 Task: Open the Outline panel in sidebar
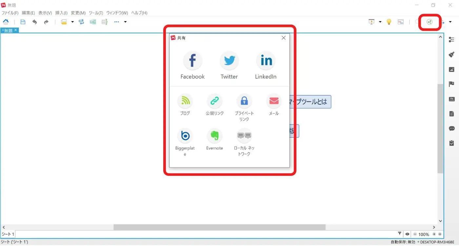pyautogui.click(x=451, y=40)
